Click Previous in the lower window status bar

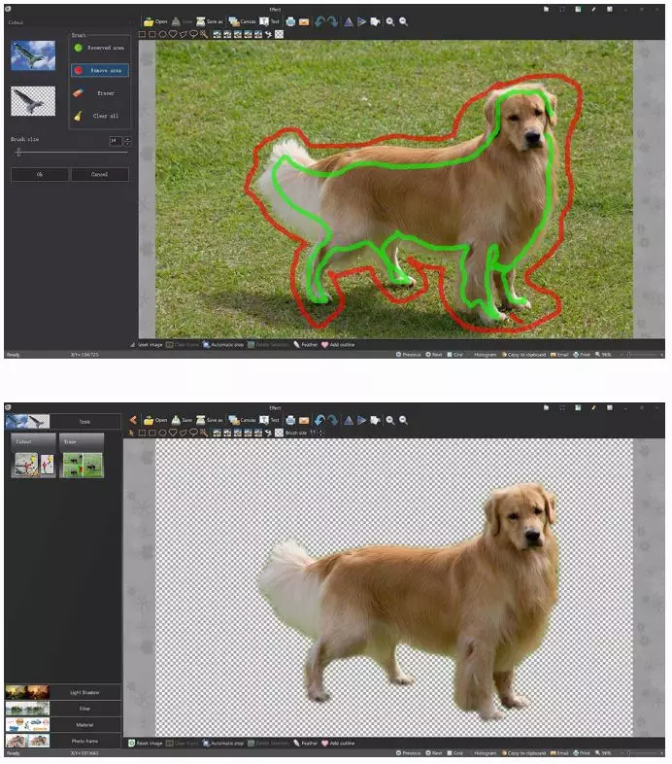pyautogui.click(x=408, y=753)
